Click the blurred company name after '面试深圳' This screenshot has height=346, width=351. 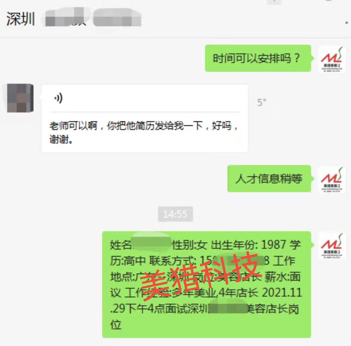(x=227, y=308)
